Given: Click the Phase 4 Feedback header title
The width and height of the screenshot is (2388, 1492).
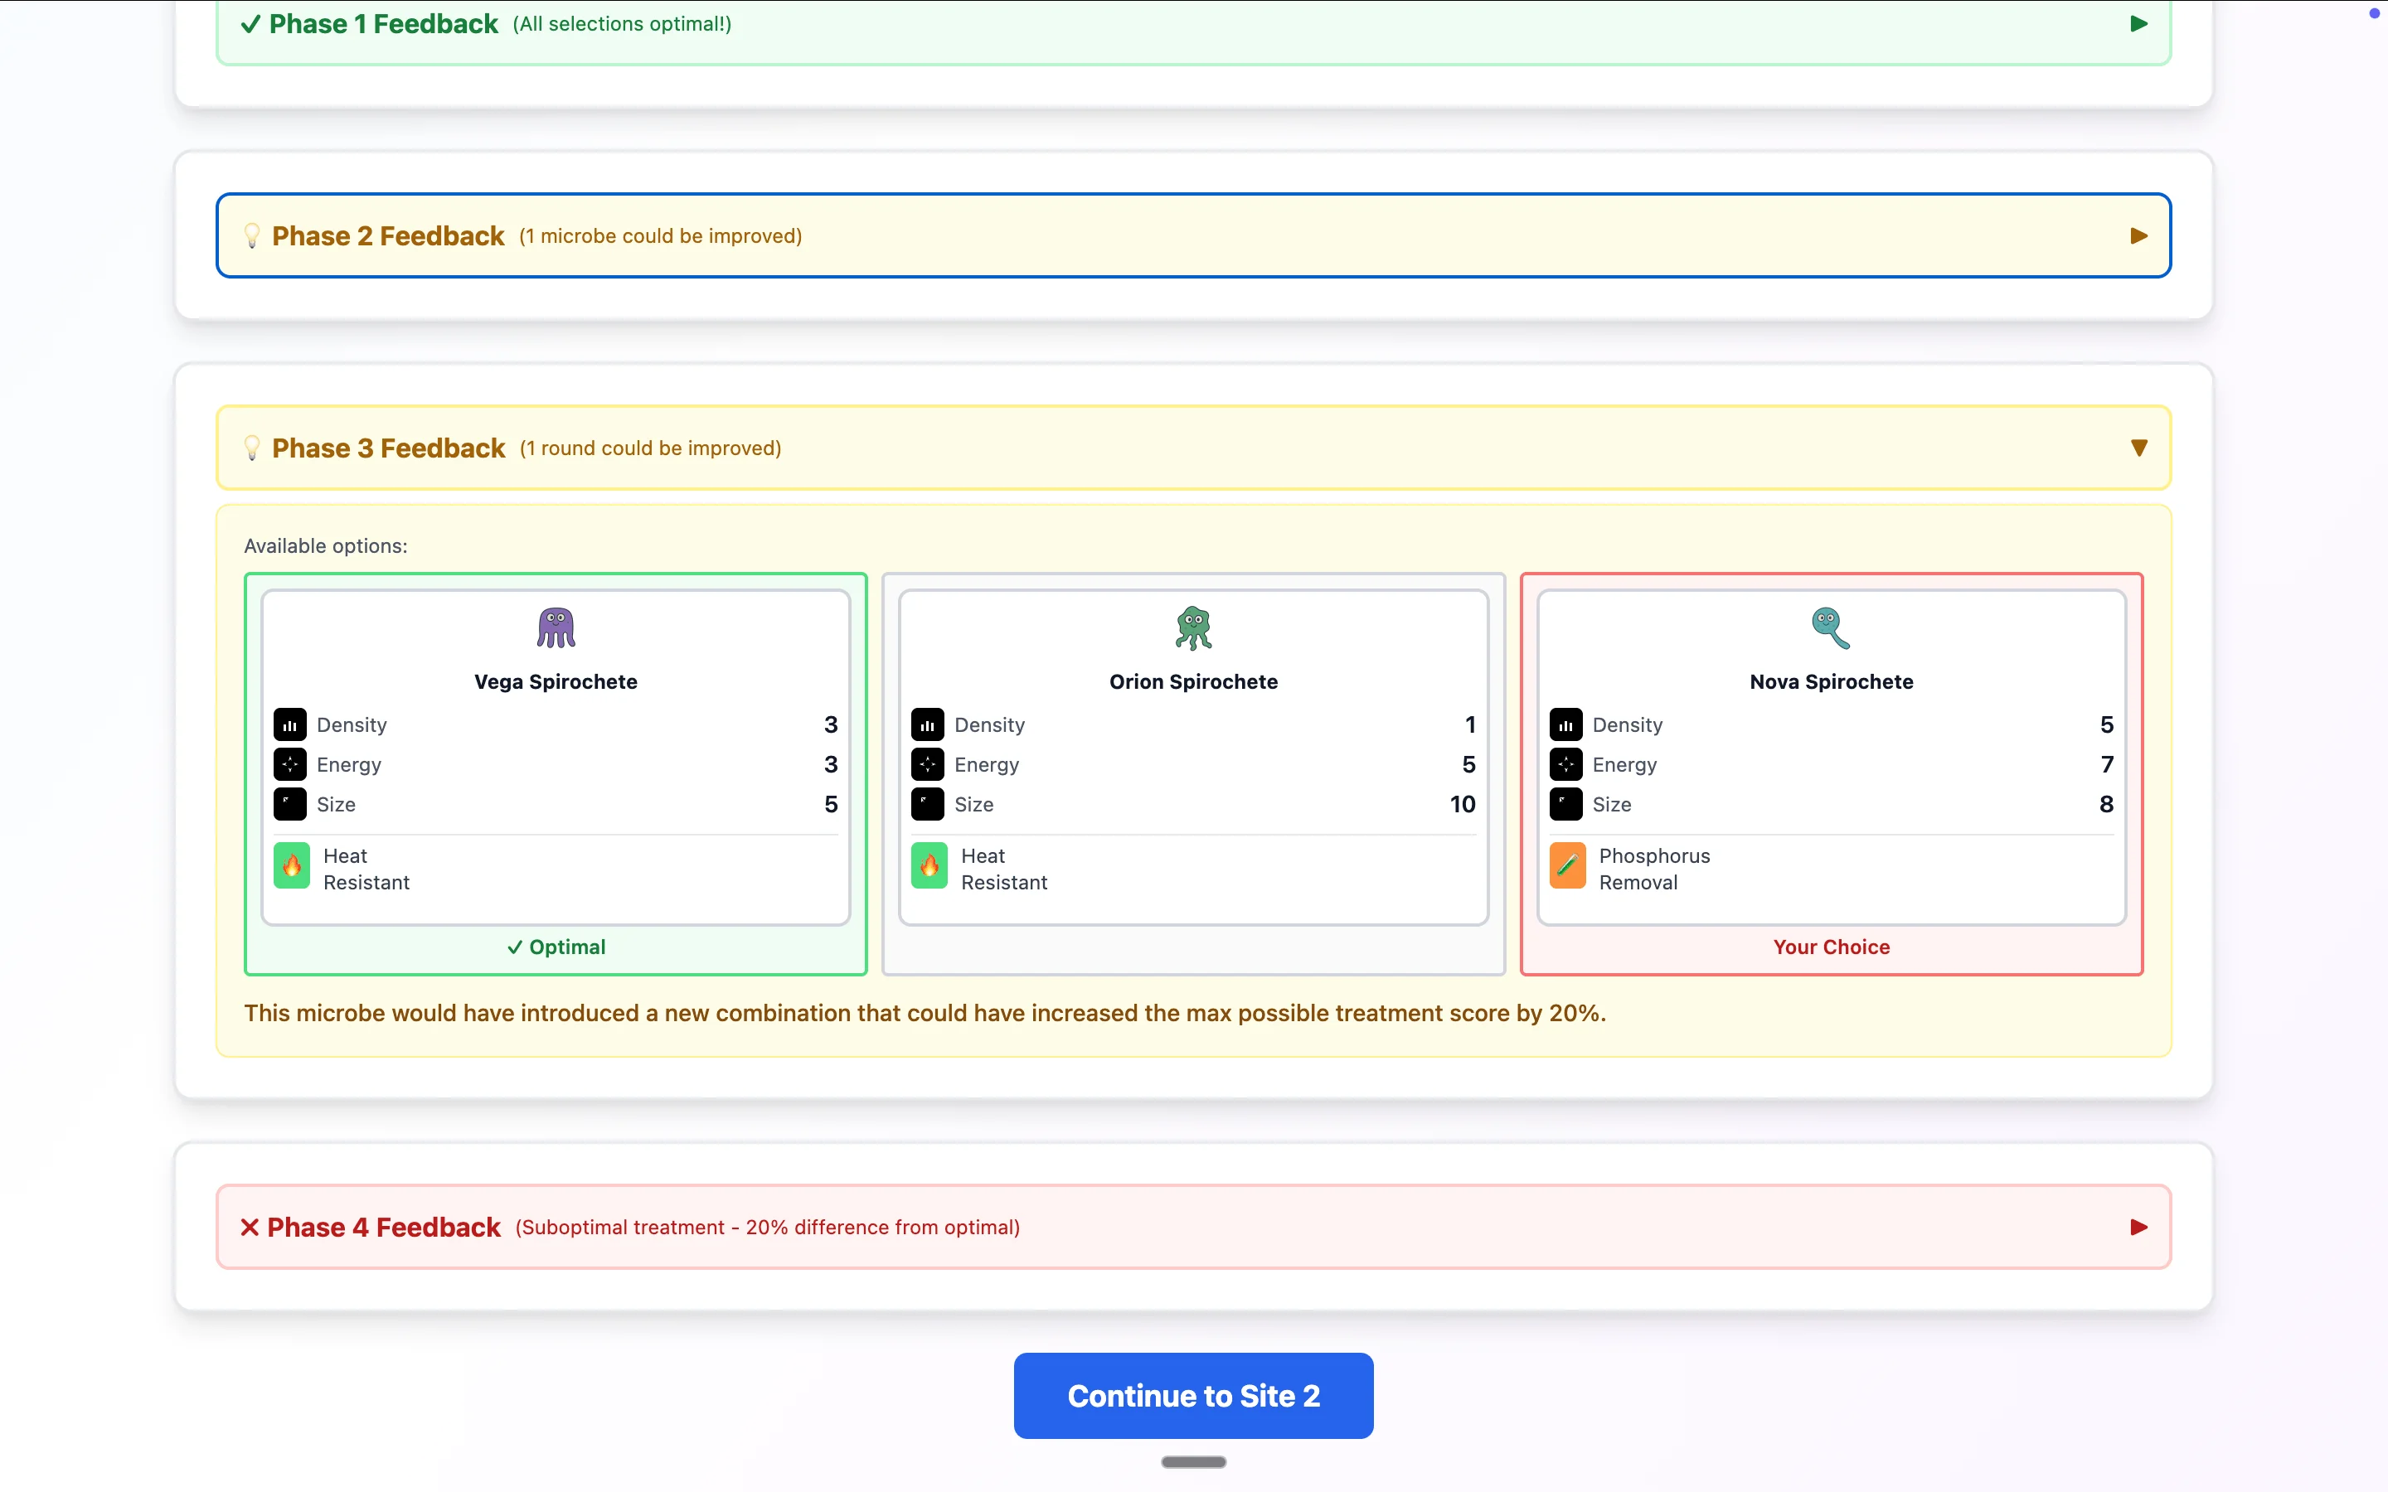Looking at the screenshot, I should click(x=384, y=1228).
